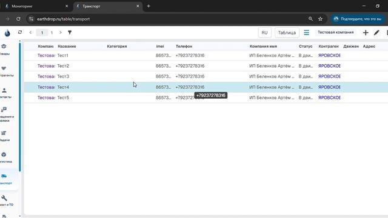Bookmark this page with the star
This screenshot has height=218, width=388.
pyautogui.click(x=320, y=19)
